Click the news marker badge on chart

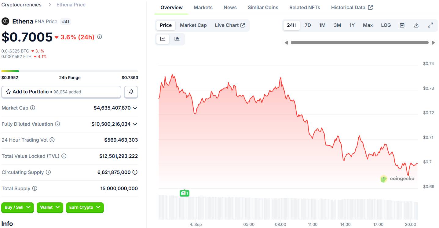click(x=185, y=193)
